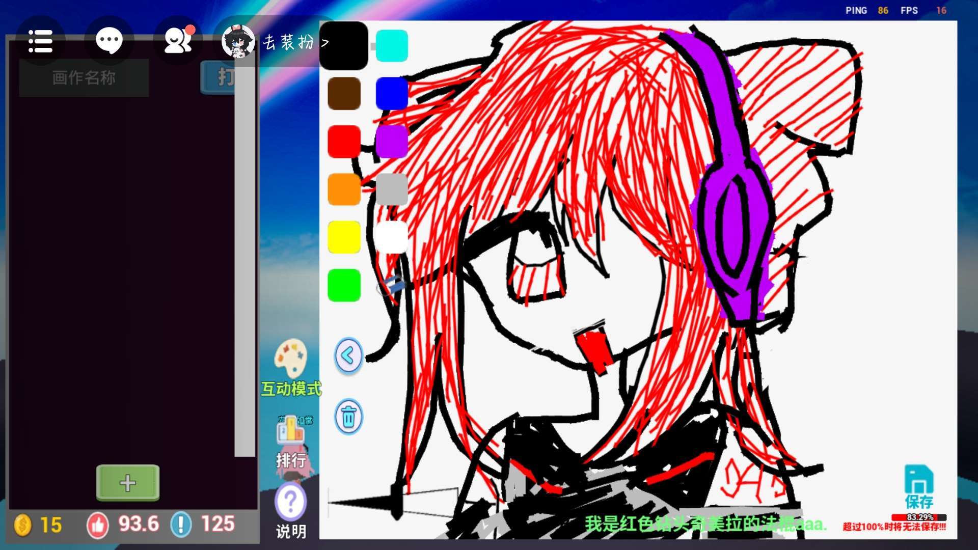
Task: Click the trash can clear button
Action: click(x=348, y=417)
